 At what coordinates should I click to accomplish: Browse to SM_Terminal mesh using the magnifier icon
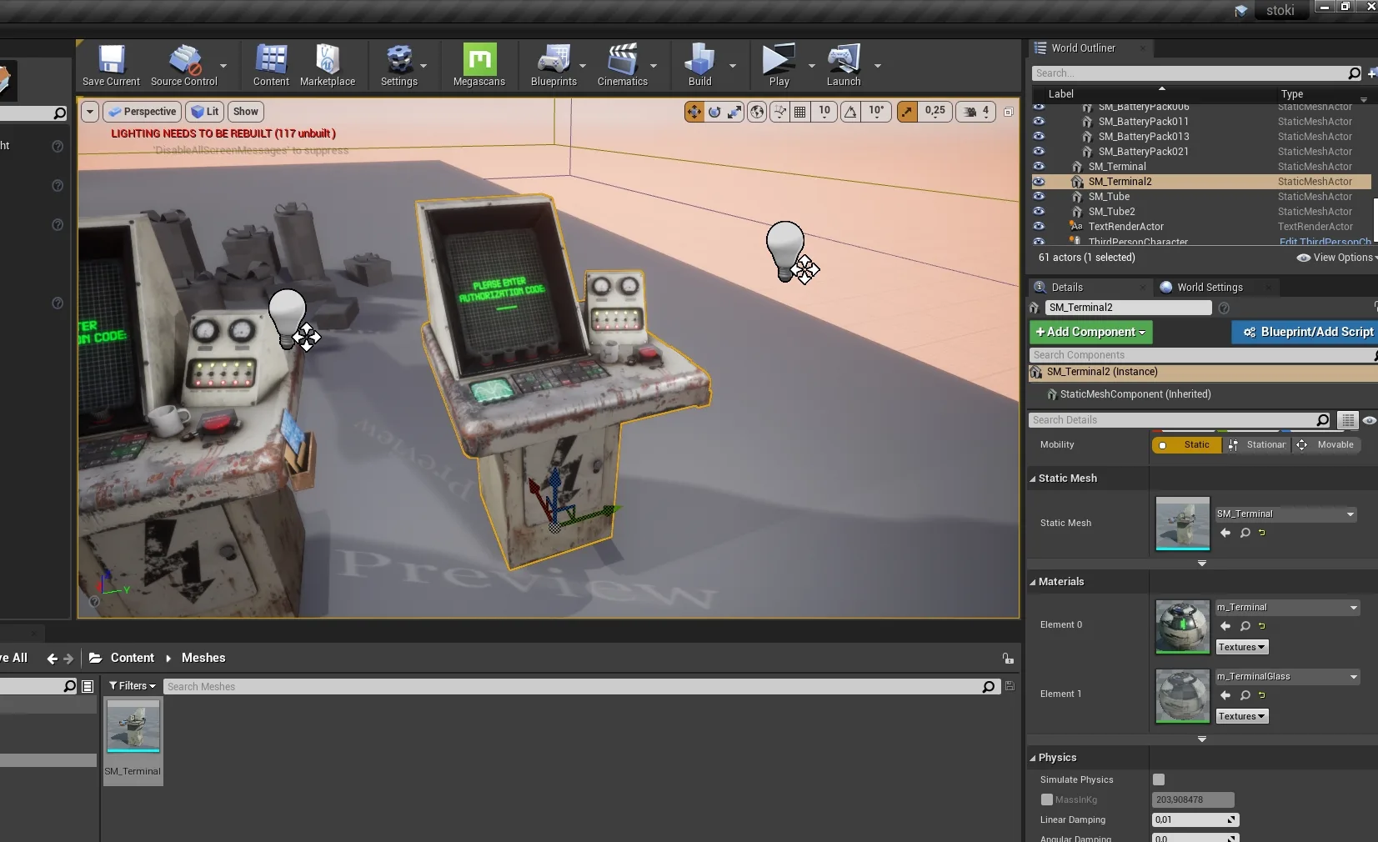click(x=1245, y=533)
